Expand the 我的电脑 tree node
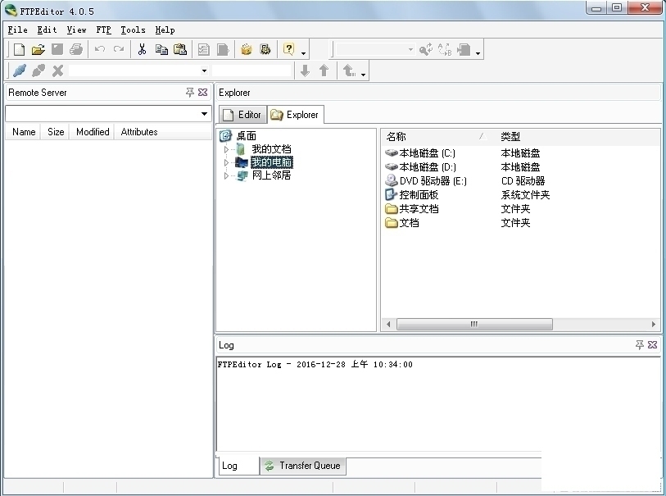The image size is (666, 496). tap(226, 162)
